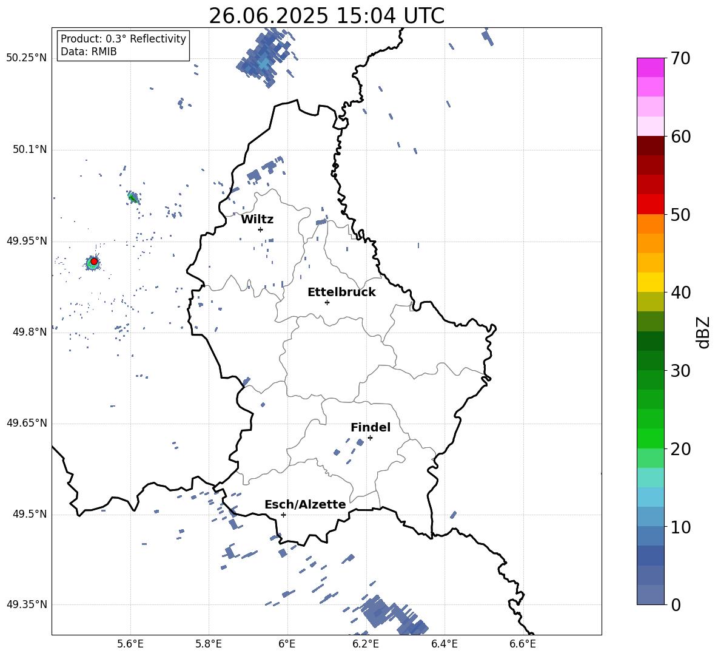Select the Findel station label
The image size is (718, 656).
[x=371, y=427]
